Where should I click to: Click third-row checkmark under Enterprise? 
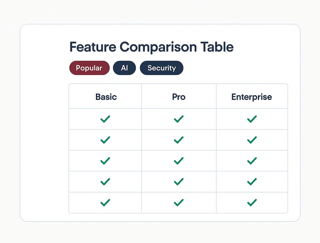pyautogui.click(x=252, y=161)
